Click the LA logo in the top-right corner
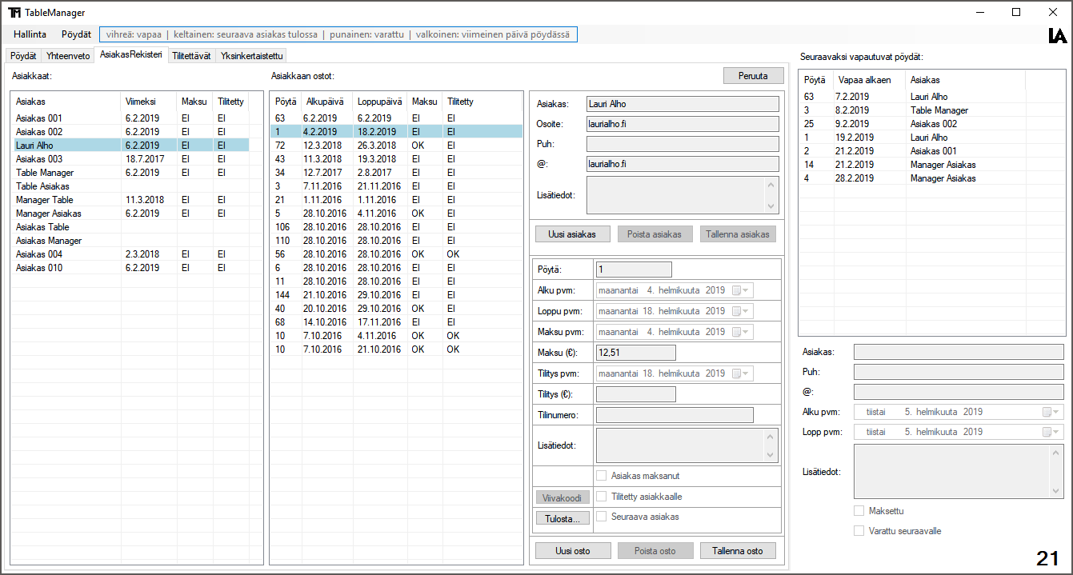1073x575 pixels. (x=1059, y=34)
